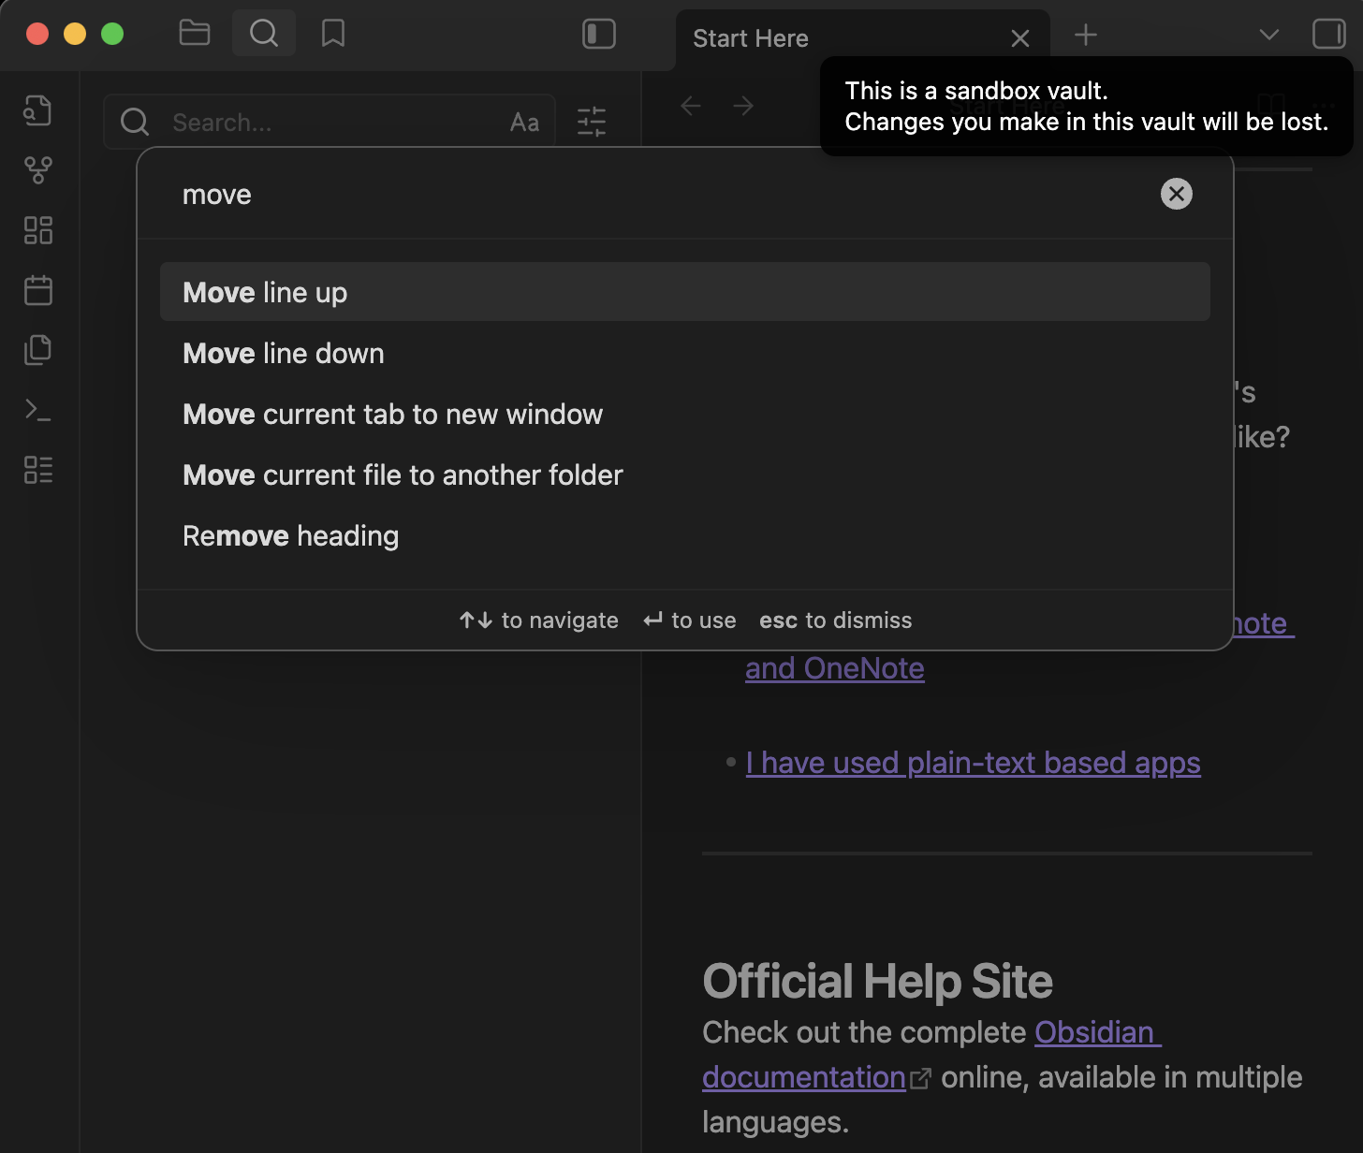Click the templates copy icon in ribbon
The width and height of the screenshot is (1363, 1153).
[x=37, y=350]
